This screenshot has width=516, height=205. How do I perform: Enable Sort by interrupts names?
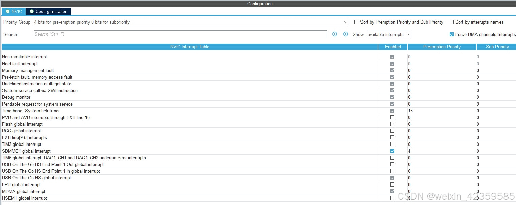(x=452, y=22)
